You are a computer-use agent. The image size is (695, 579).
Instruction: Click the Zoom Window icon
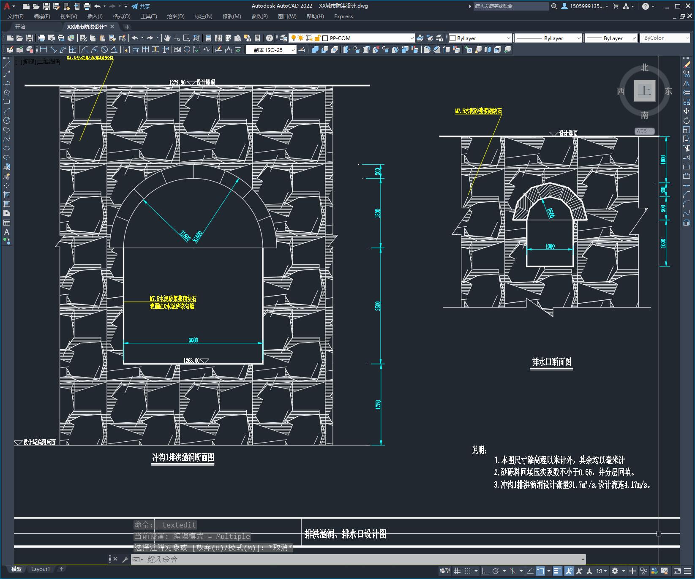[x=187, y=38]
